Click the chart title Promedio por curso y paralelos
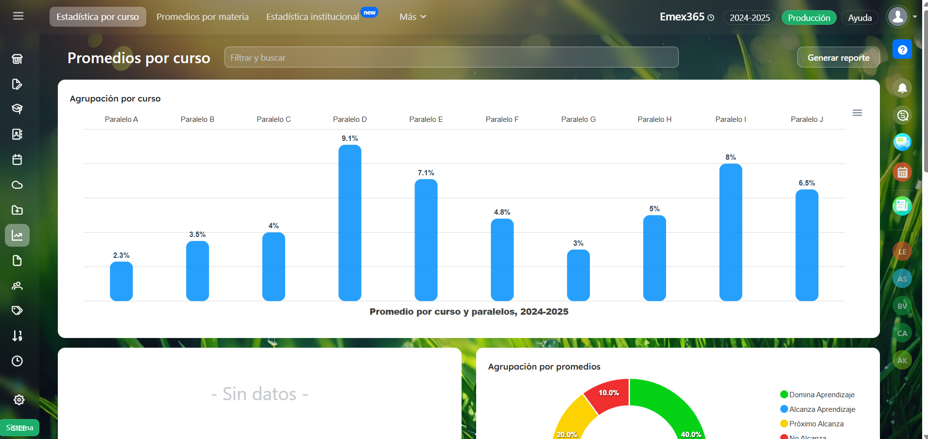928x439 pixels. pyautogui.click(x=469, y=311)
